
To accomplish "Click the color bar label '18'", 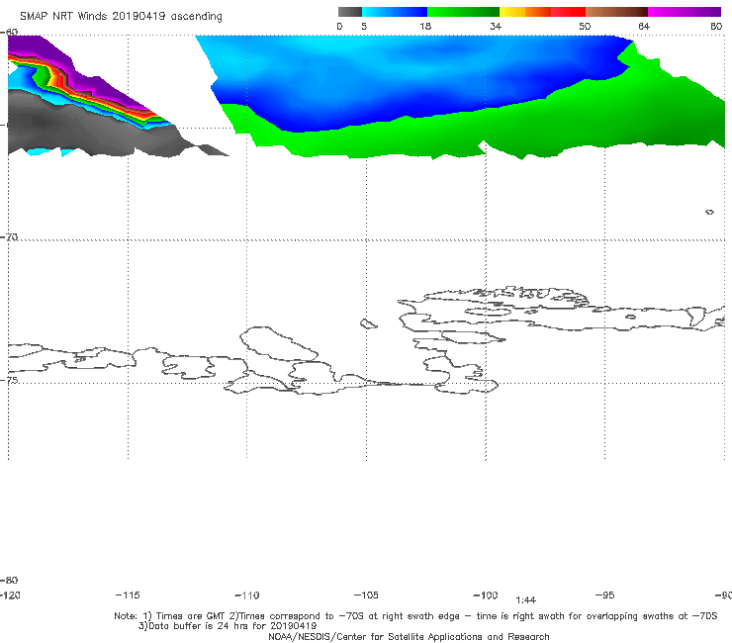I will pyautogui.click(x=425, y=26).
